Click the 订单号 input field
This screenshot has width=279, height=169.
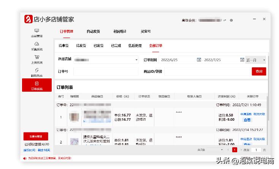pyautogui.click(x=106, y=71)
